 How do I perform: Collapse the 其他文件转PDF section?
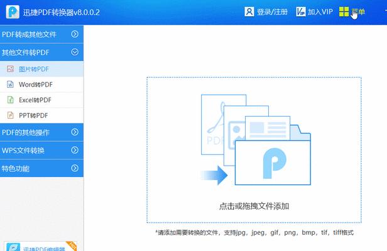click(41, 52)
